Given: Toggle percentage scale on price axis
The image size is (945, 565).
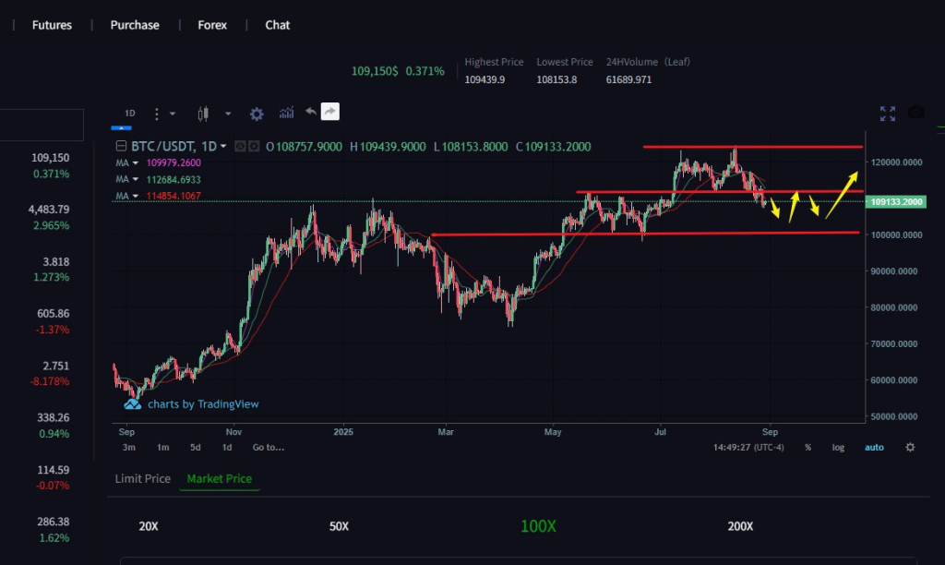Looking at the screenshot, I should point(808,448).
